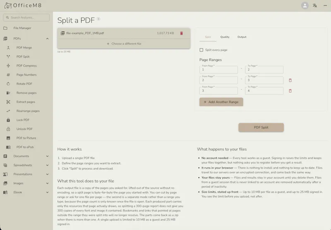Click the file-example_PDF_1MB.pdf filename

85,33
